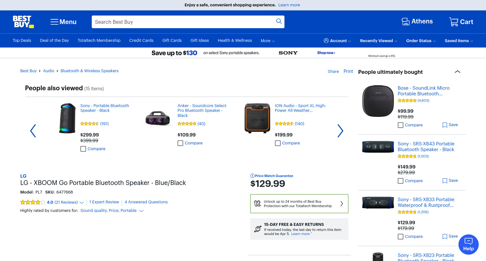This screenshot has width=486, height=261.
Task: Click ION Audio star rating (140)
Action: (x=284, y=124)
